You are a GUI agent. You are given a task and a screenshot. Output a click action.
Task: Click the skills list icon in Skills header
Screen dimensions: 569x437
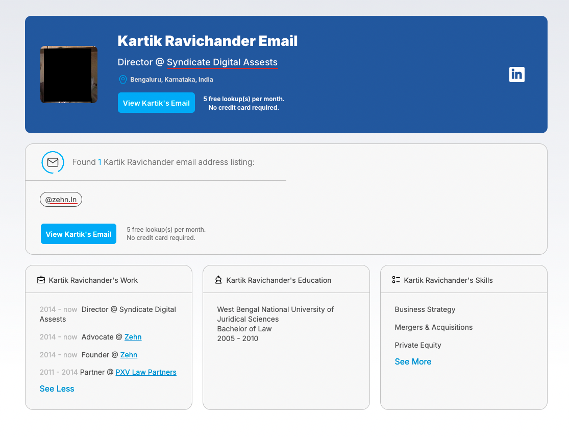(x=396, y=280)
